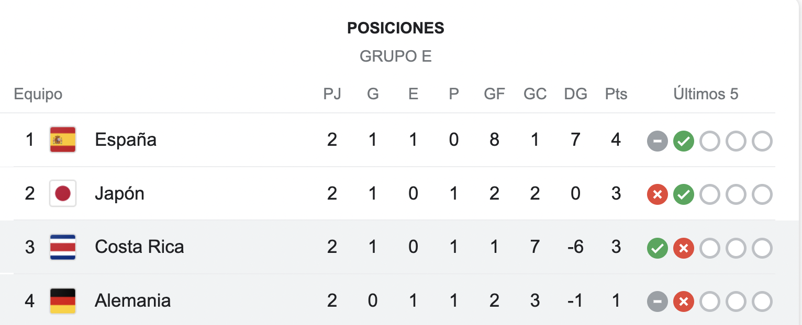Select the Alemania team name

coord(132,300)
